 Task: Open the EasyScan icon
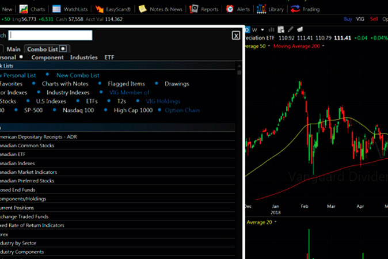click(x=98, y=9)
